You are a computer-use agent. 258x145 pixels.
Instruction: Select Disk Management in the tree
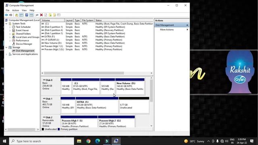click(25, 51)
